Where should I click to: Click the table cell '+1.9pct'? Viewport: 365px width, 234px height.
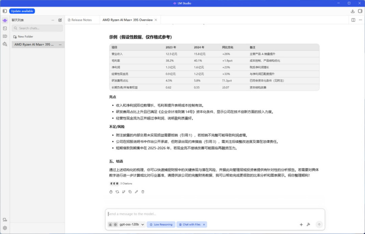[227, 61]
